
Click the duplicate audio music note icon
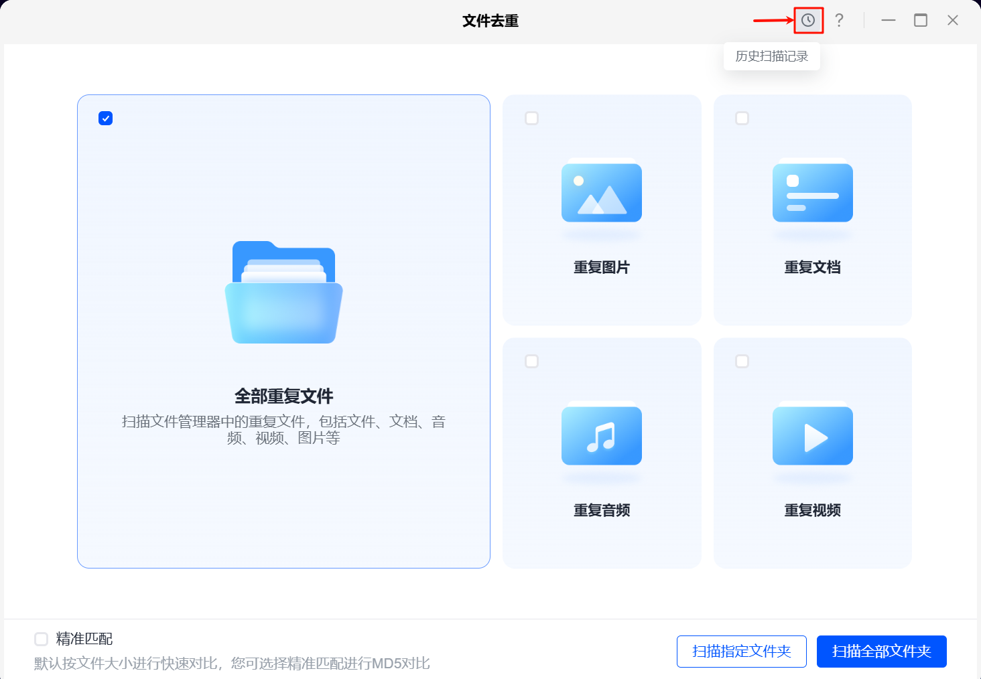(601, 435)
